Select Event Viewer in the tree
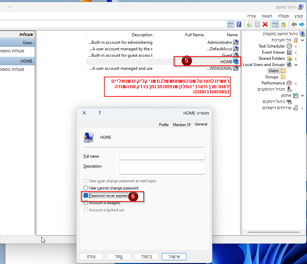This screenshot has height=264, width=307. 273,52
